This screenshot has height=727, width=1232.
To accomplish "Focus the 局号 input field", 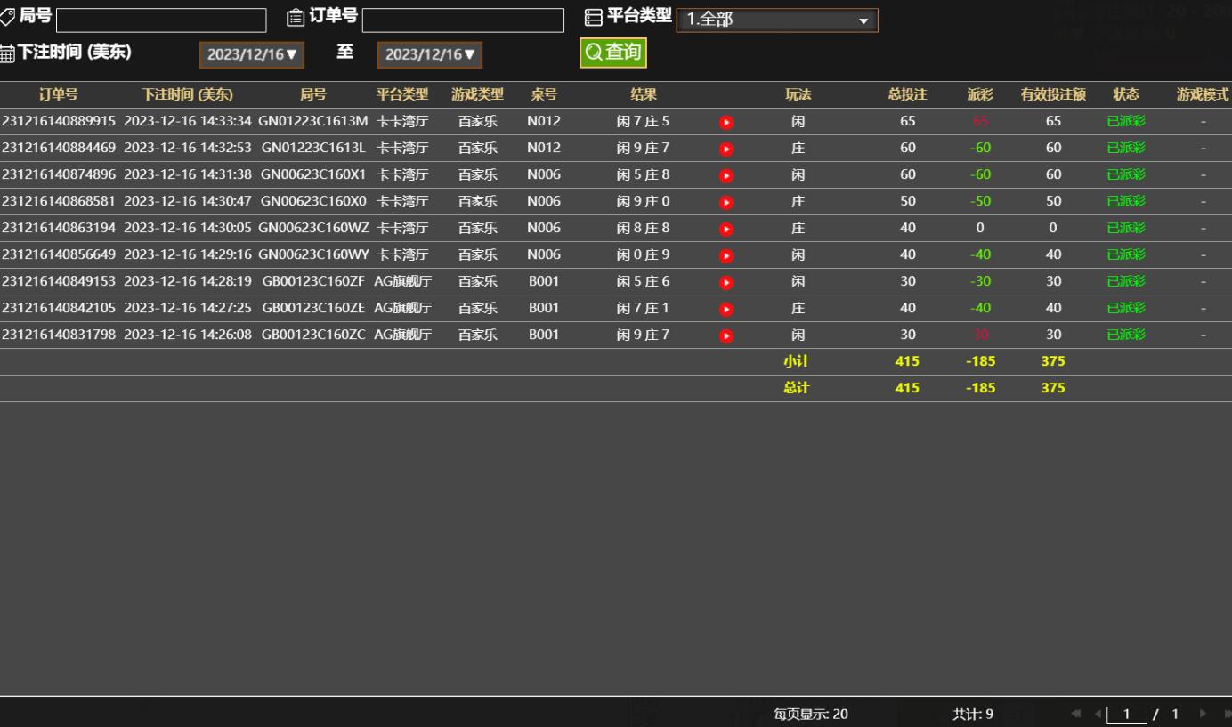I will click(161, 20).
